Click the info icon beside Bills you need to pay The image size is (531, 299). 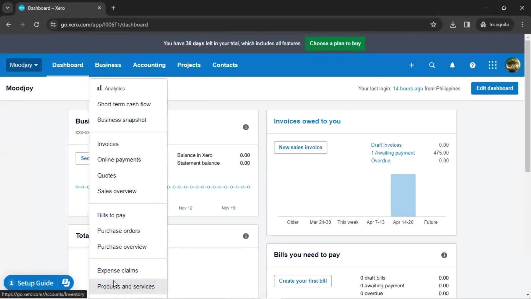[x=444, y=255]
